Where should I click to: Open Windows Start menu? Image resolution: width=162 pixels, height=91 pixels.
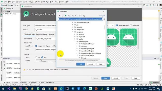[3, 89]
